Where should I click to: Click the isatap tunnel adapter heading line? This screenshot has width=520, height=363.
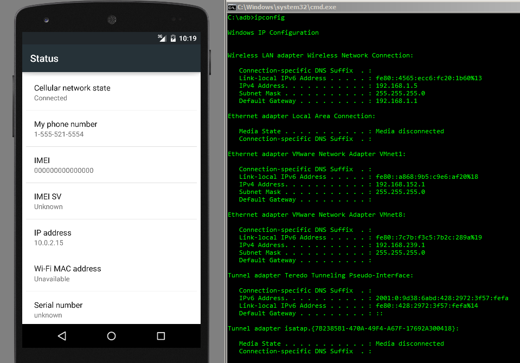point(343,328)
